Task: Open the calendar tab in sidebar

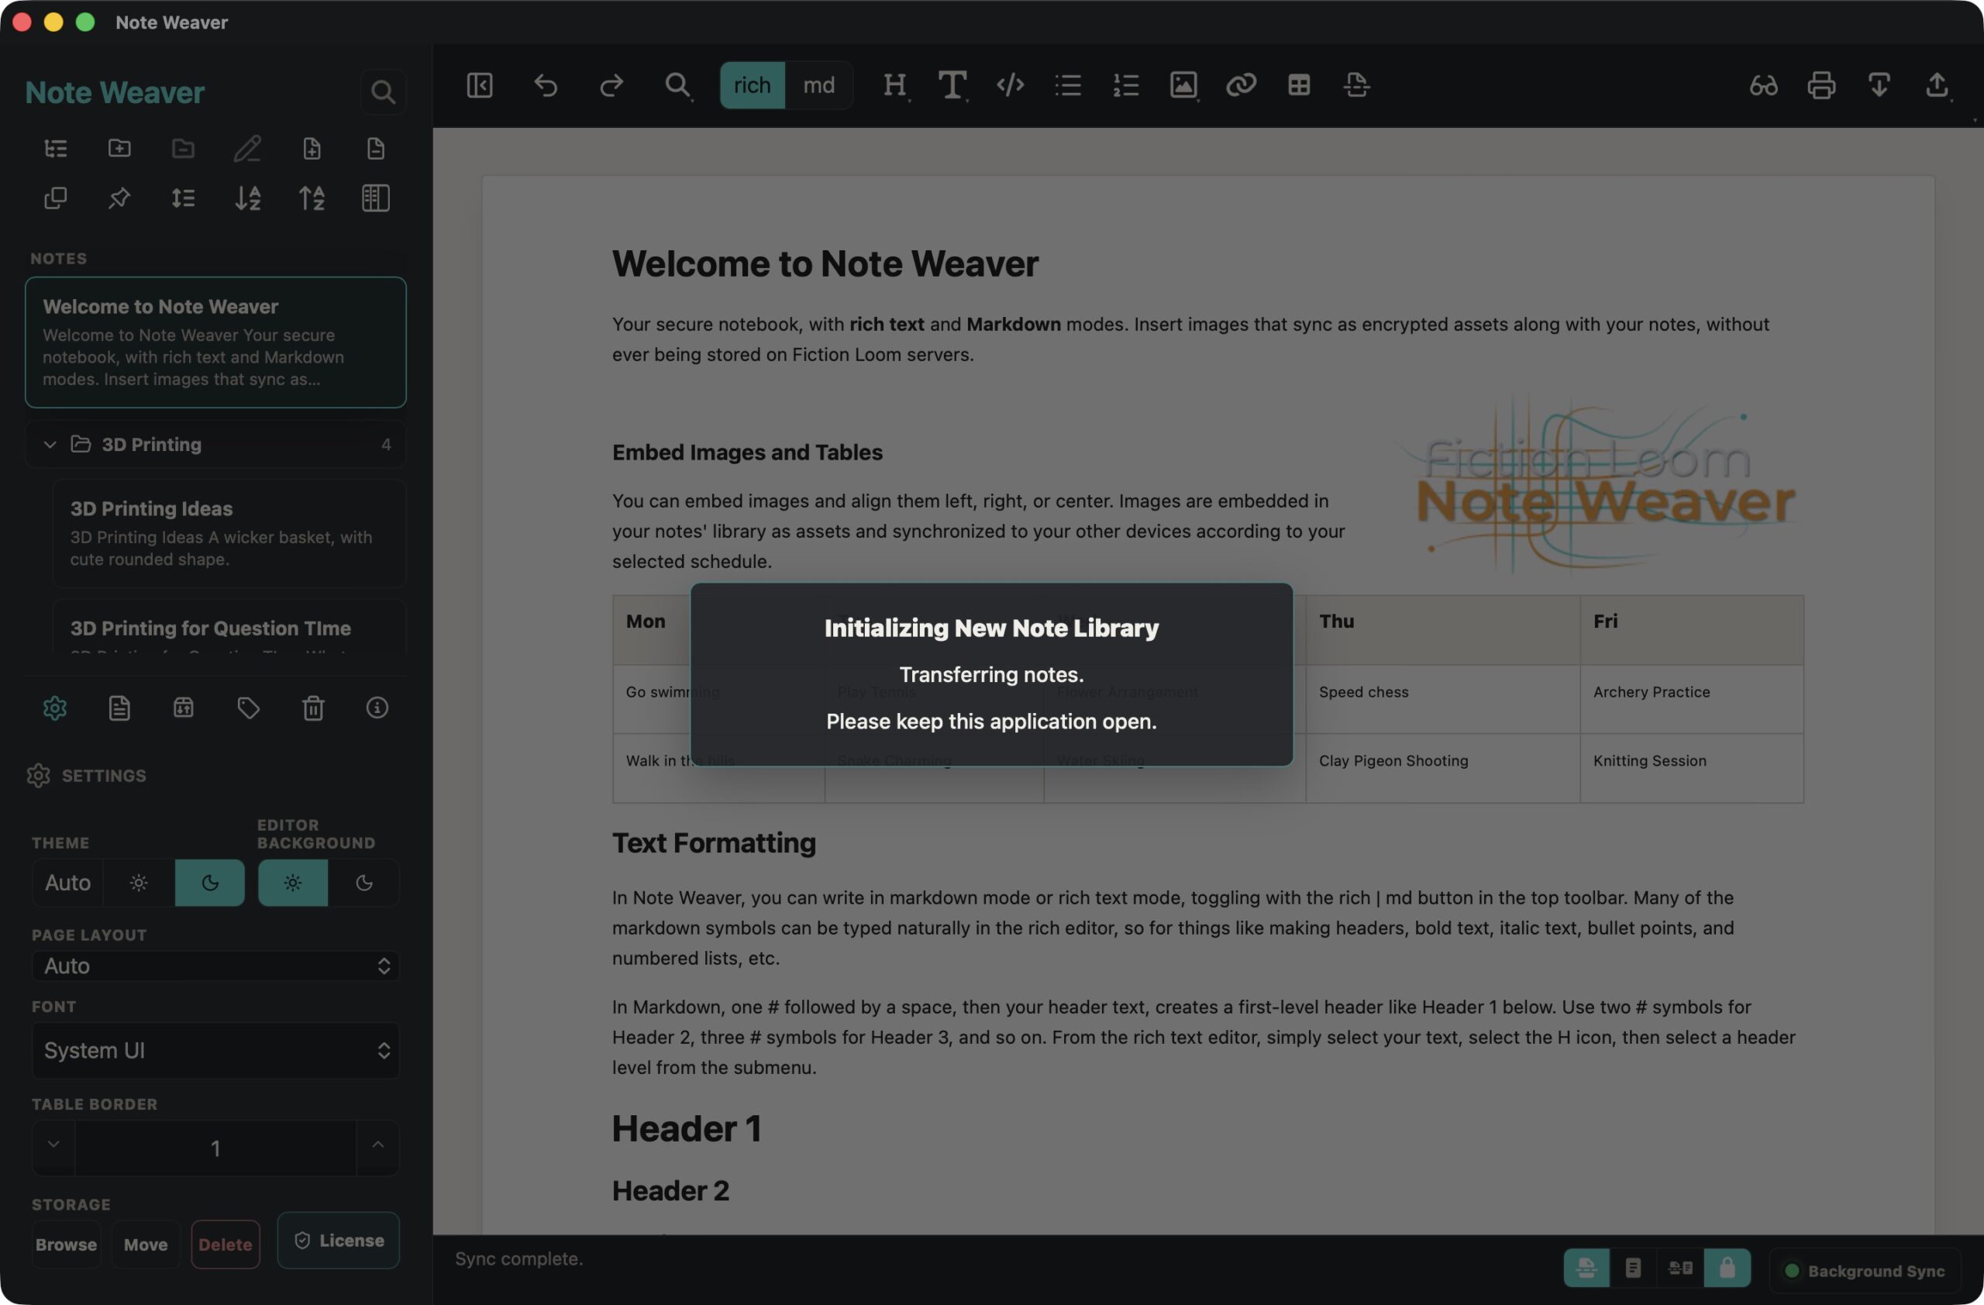Action: click(x=184, y=708)
